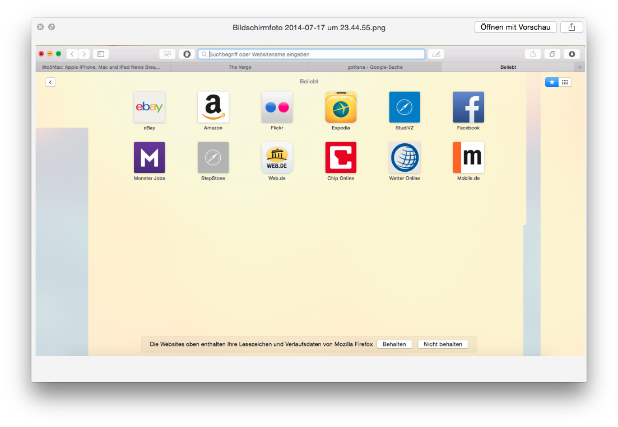The image size is (618, 427).
Task: Click the round icon beside the address field
Action: coord(187,54)
